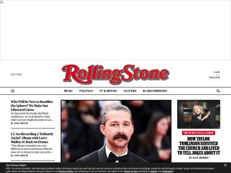Open the U2 'Defiantly Joyful' album article
The image size is (231, 173).
click(x=32, y=138)
